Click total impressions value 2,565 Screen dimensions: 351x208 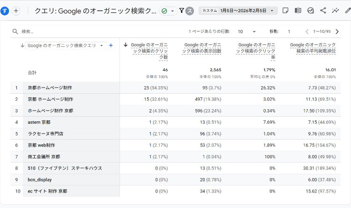[x=216, y=70]
